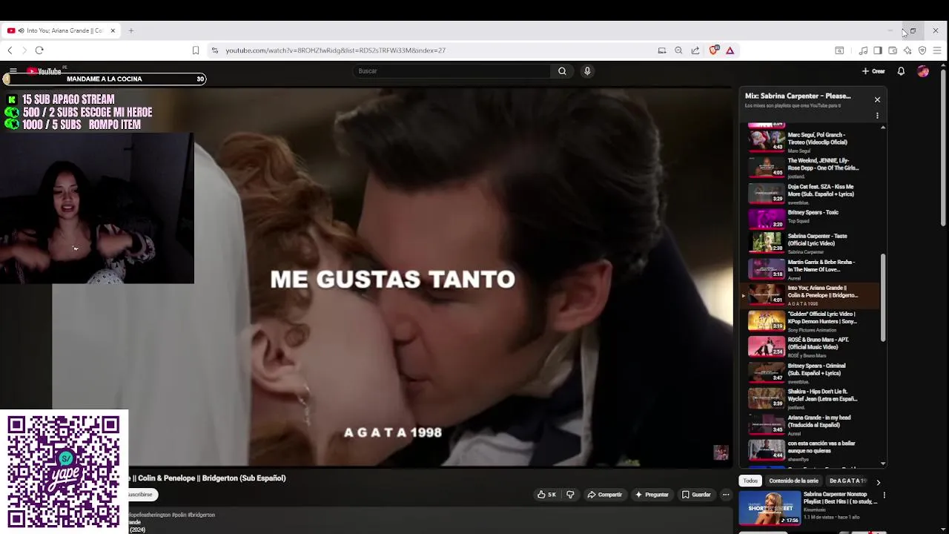949x534 pixels.
Task: Bookmark this page with the bookmark icon
Action: (196, 50)
